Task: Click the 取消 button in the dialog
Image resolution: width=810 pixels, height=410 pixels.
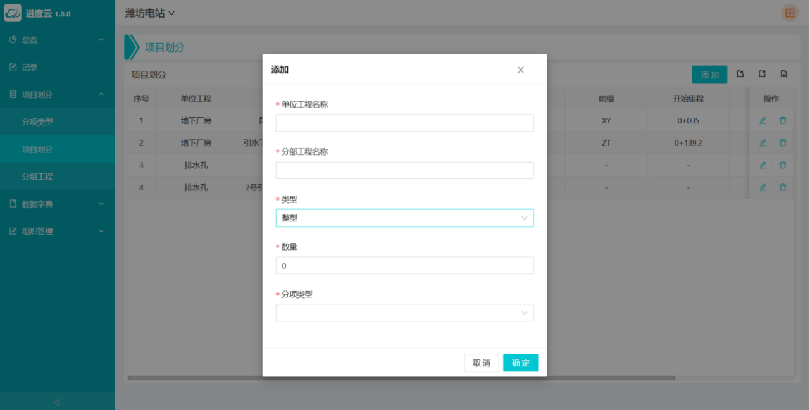Action: [x=482, y=363]
